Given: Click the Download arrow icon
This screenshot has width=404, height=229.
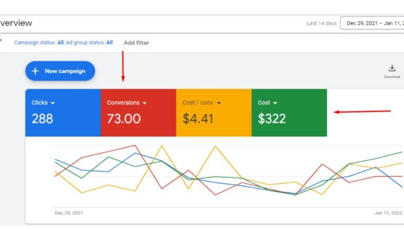Looking at the screenshot, I should point(392,68).
